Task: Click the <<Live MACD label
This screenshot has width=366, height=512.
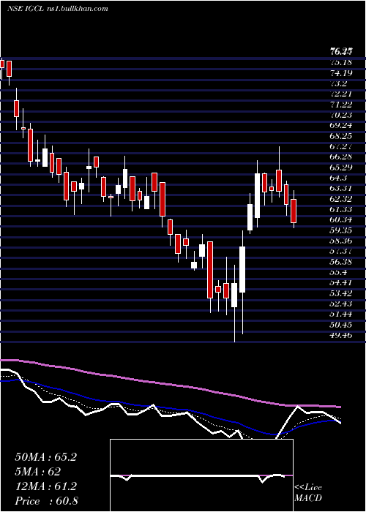Action: click(x=308, y=493)
